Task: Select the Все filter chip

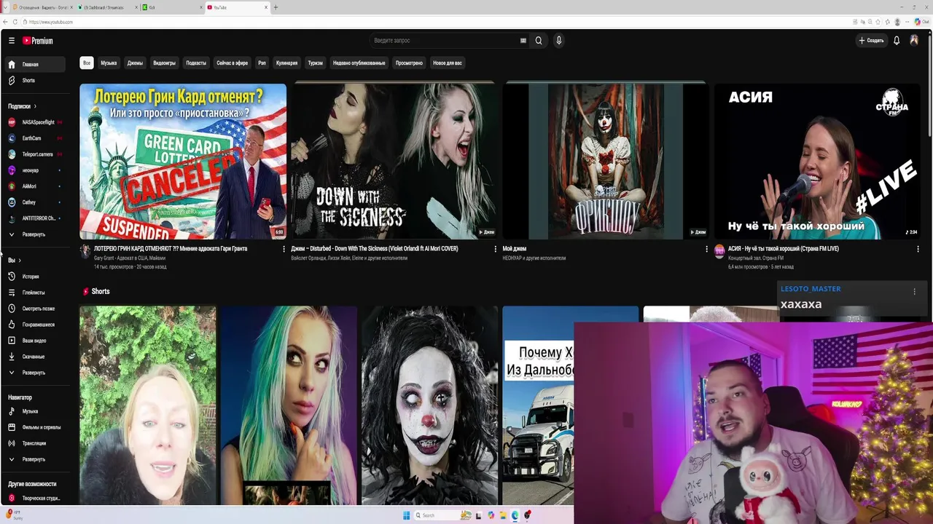Action: point(87,63)
